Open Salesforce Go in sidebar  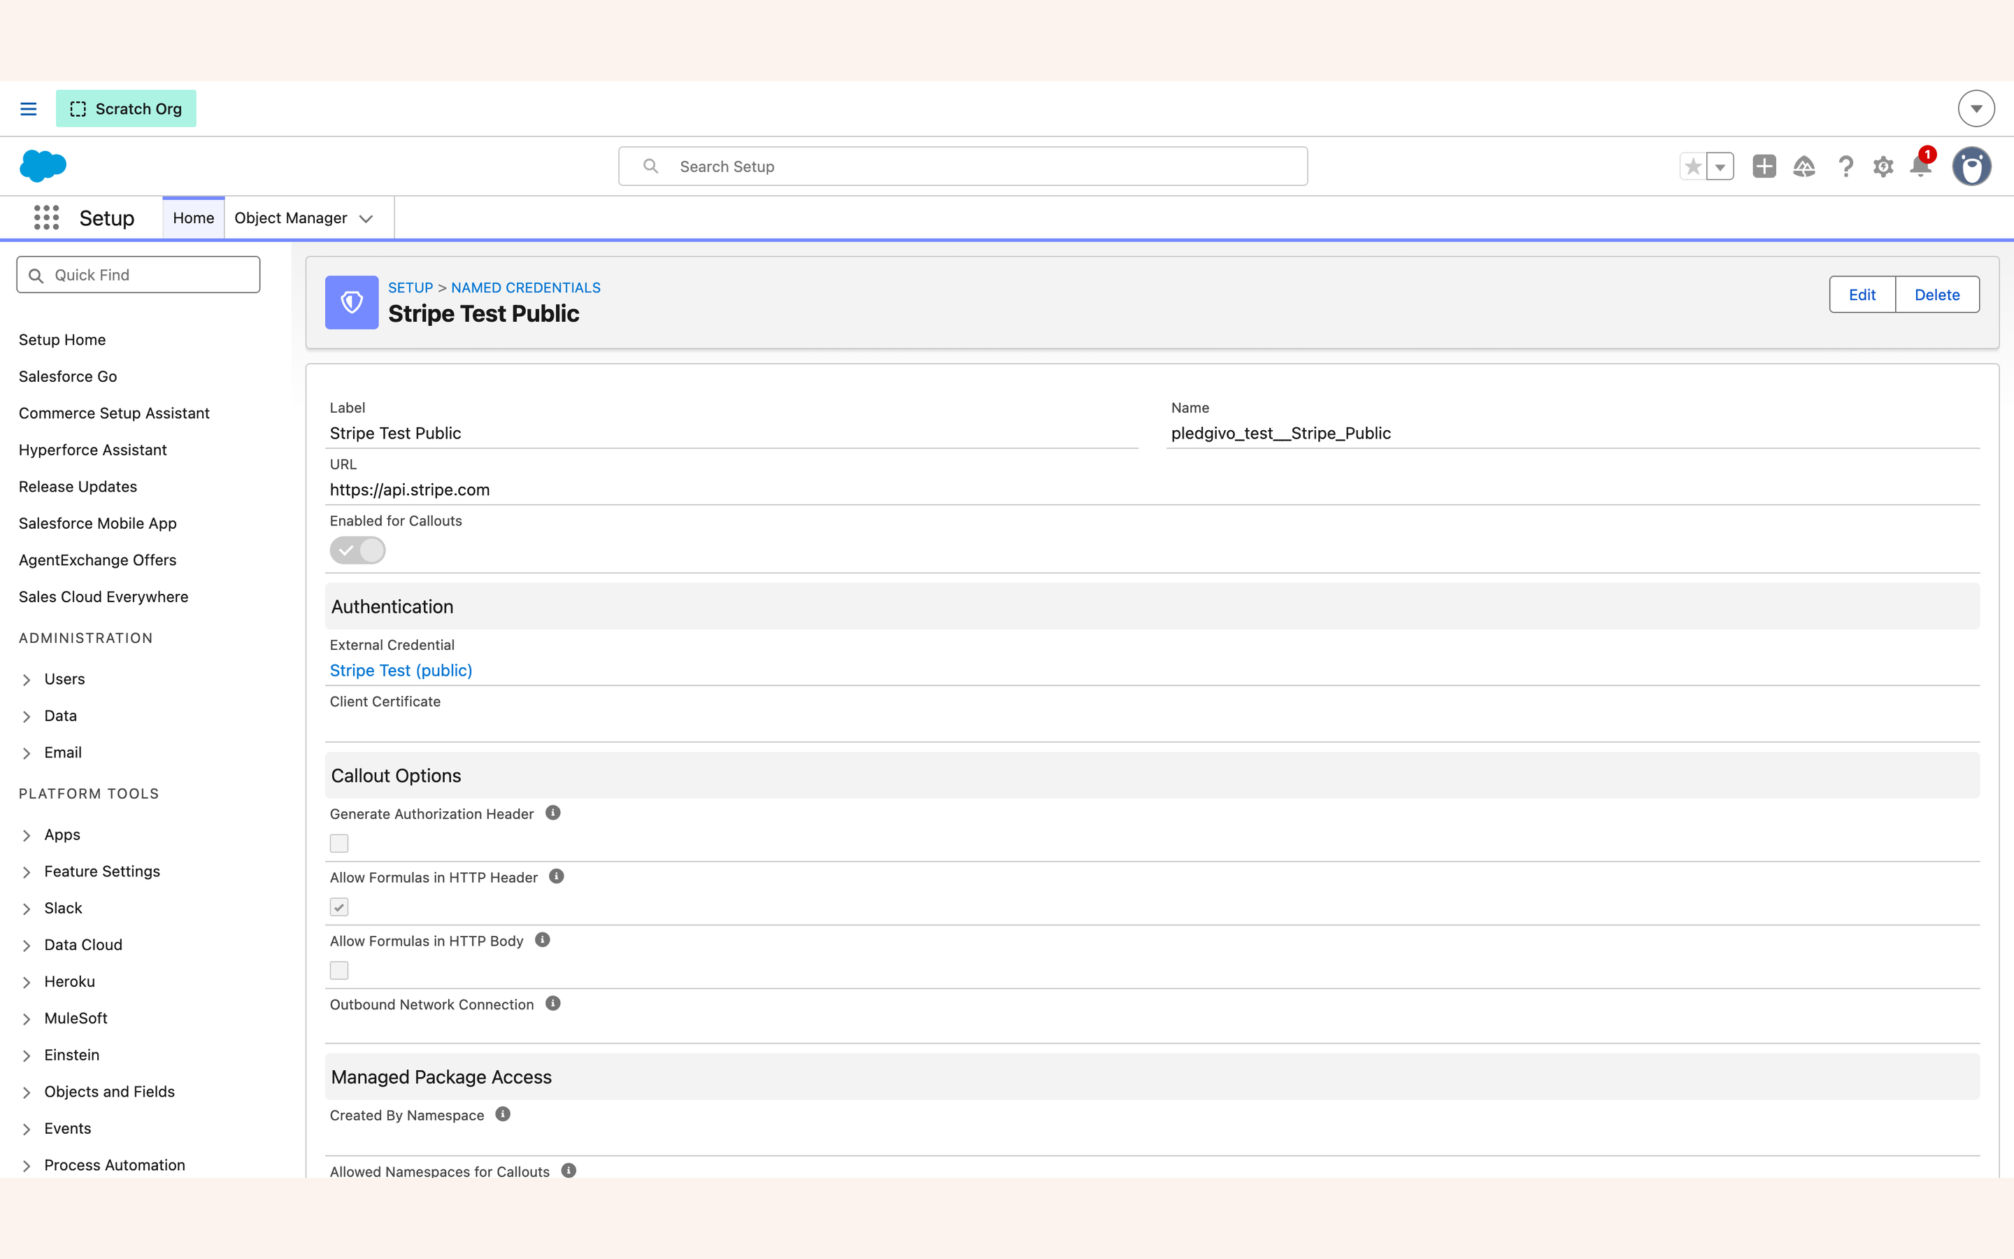(69, 376)
